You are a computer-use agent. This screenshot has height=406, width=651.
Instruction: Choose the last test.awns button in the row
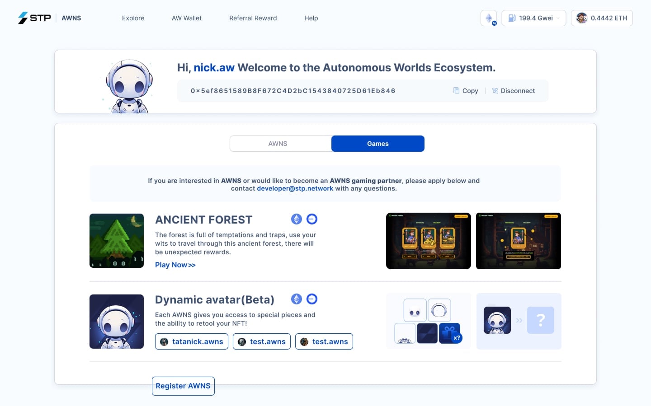324,341
